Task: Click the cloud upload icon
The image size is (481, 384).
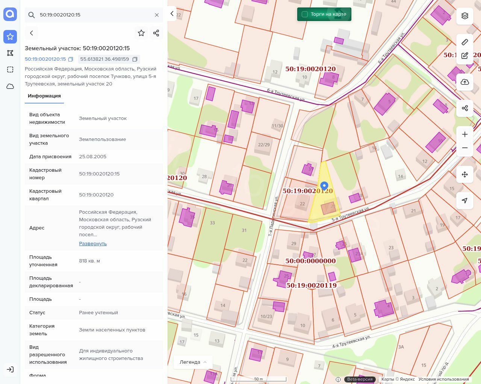Action: 465,82
